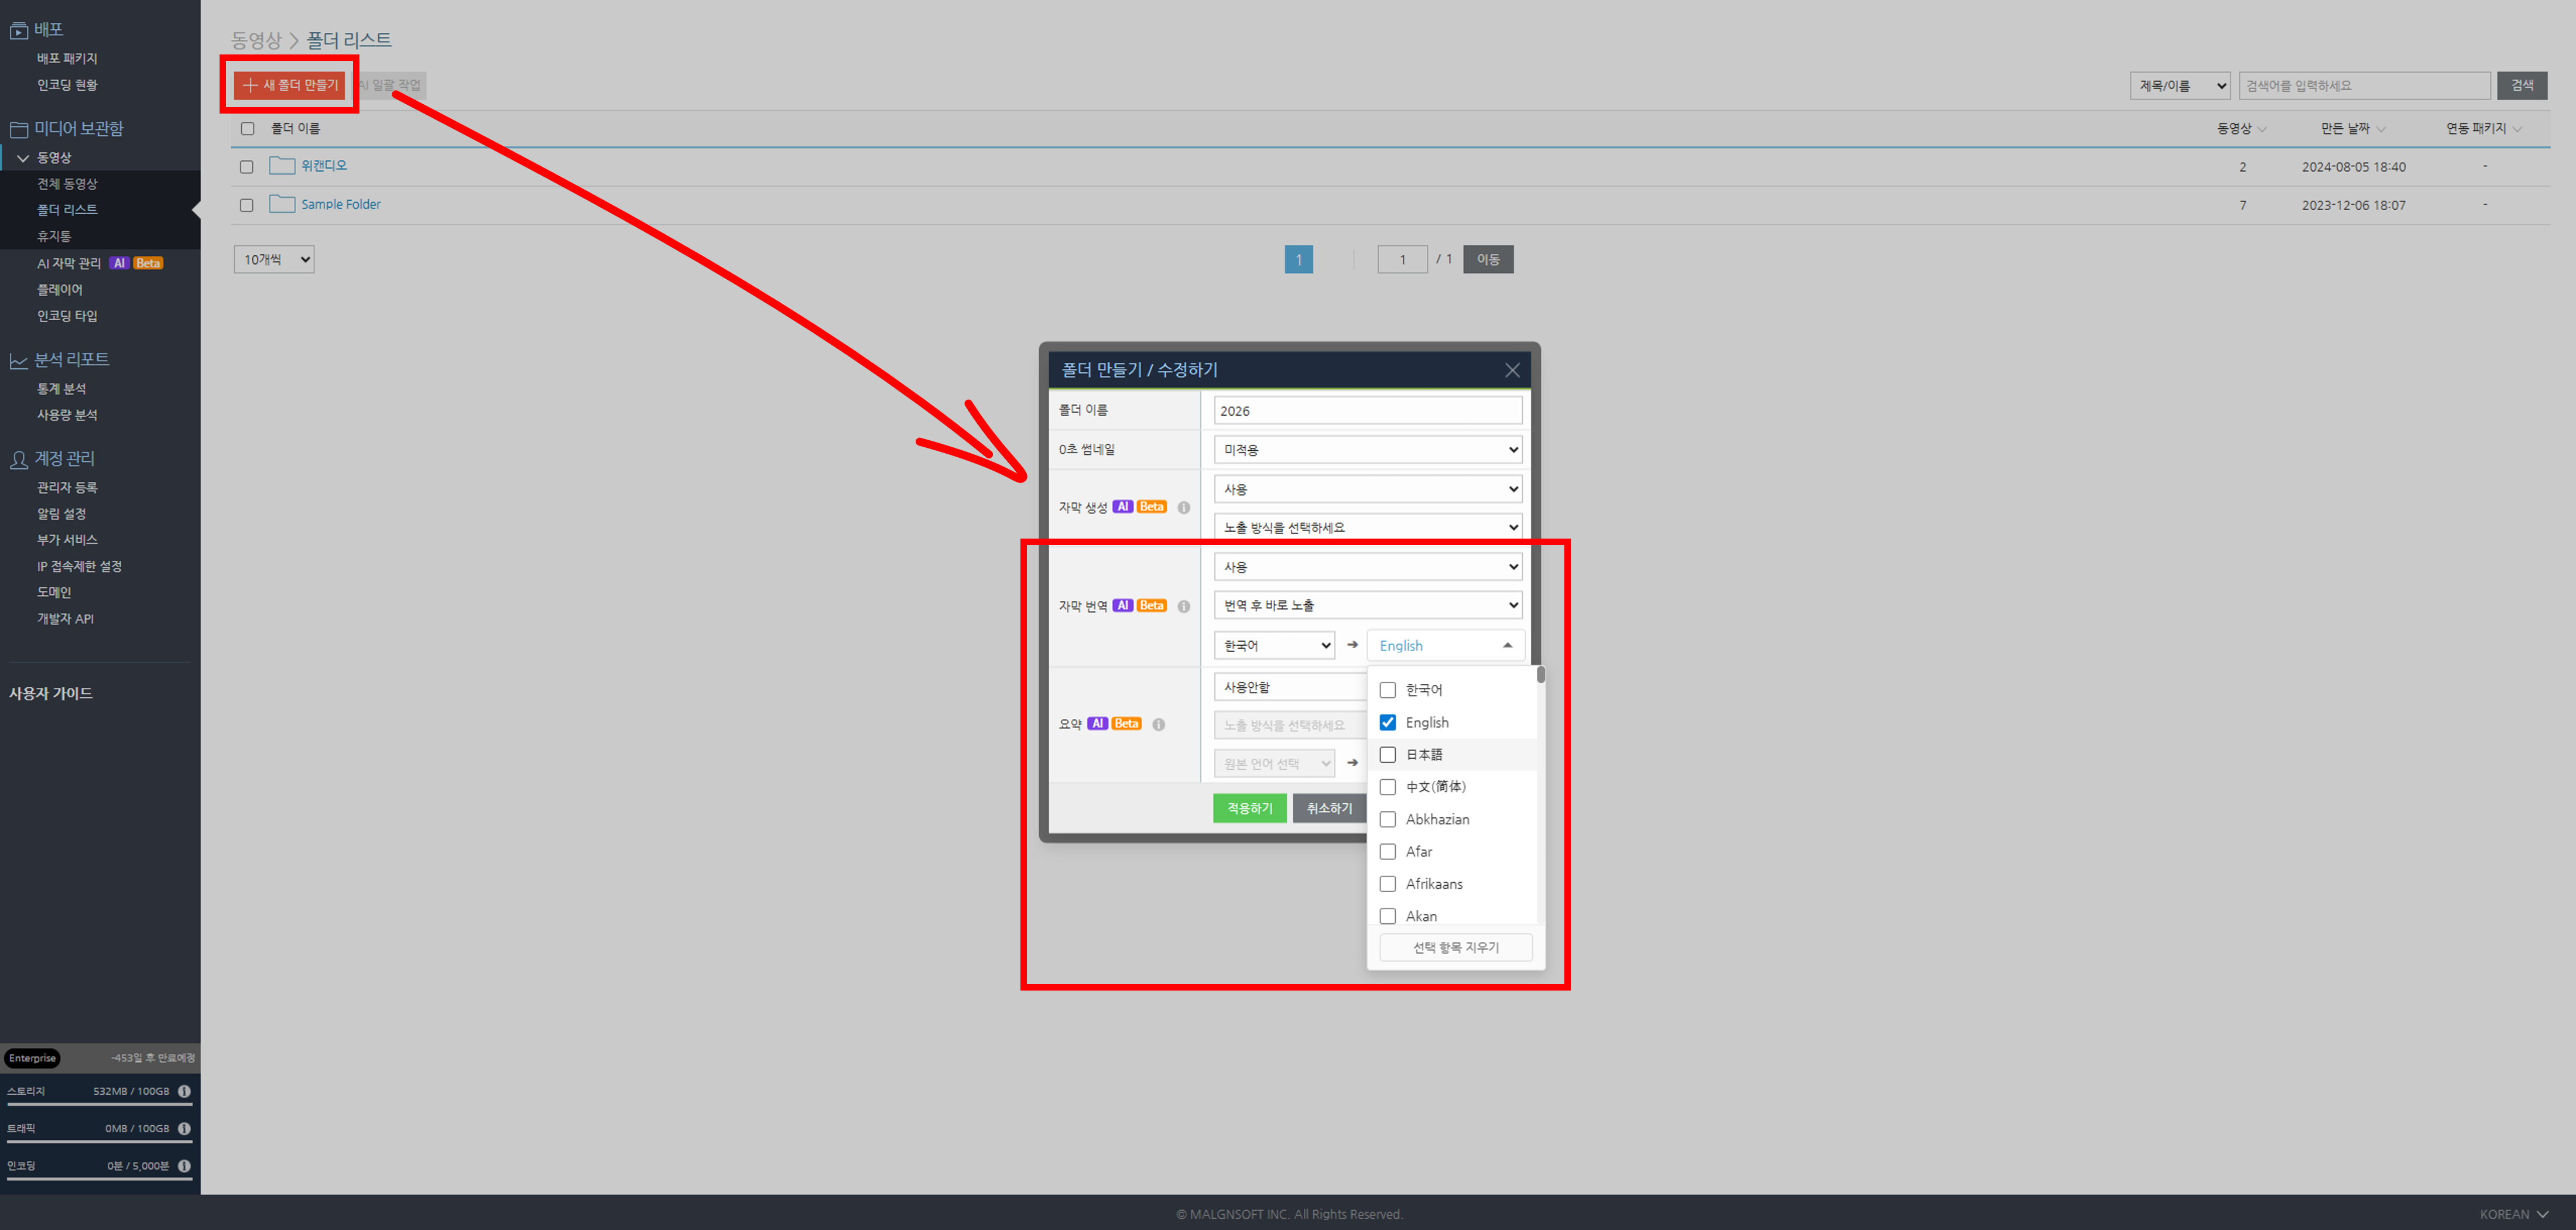The width and height of the screenshot is (2576, 1230).
Task: Open the 워캔디오 folder icon
Action: click(x=282, y=166)
